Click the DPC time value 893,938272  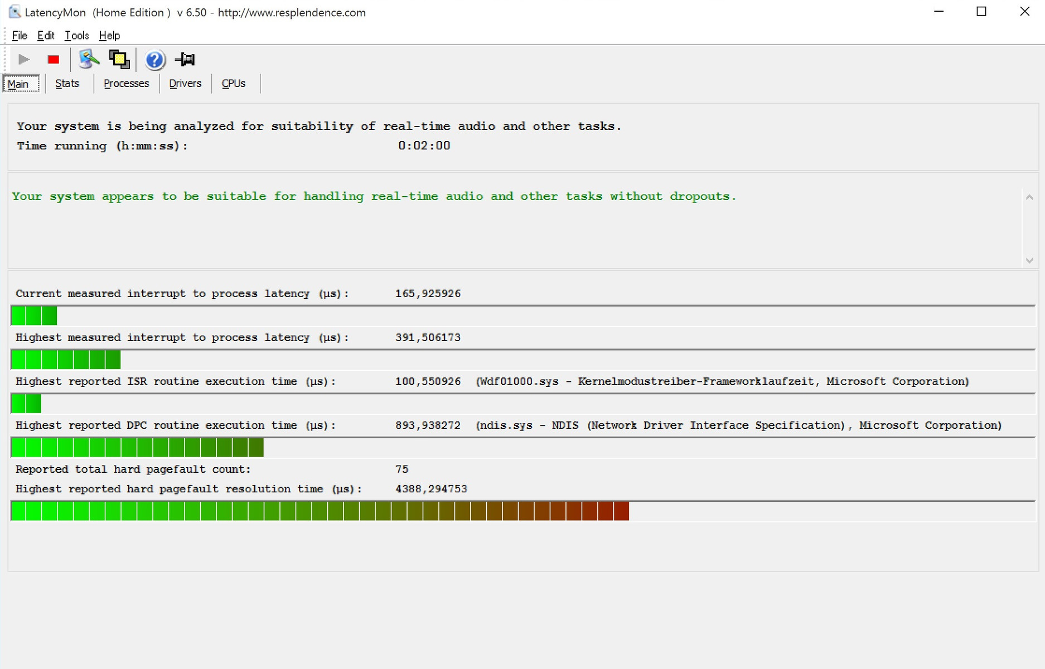[428, 426]
